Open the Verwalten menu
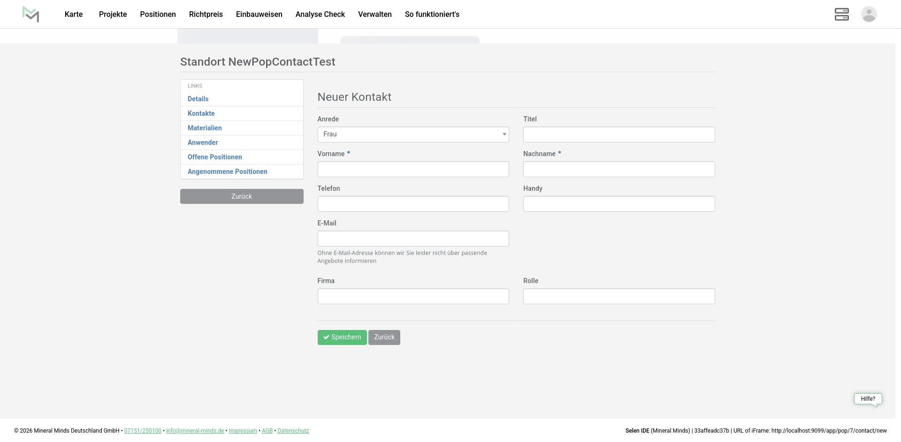 click(374, 14)
